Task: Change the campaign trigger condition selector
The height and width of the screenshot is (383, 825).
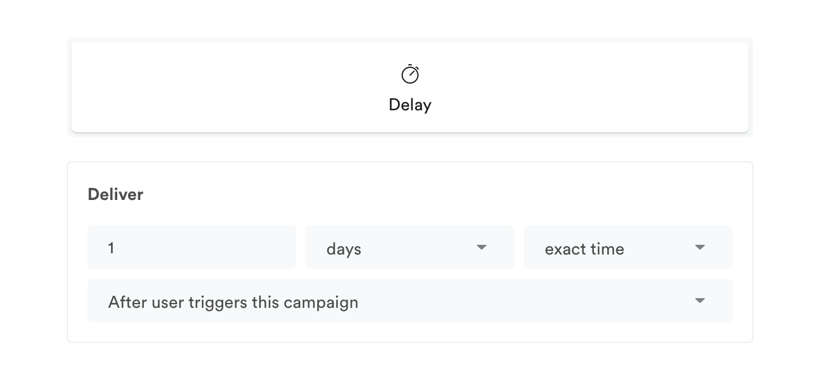Action: tap(410, 301)
